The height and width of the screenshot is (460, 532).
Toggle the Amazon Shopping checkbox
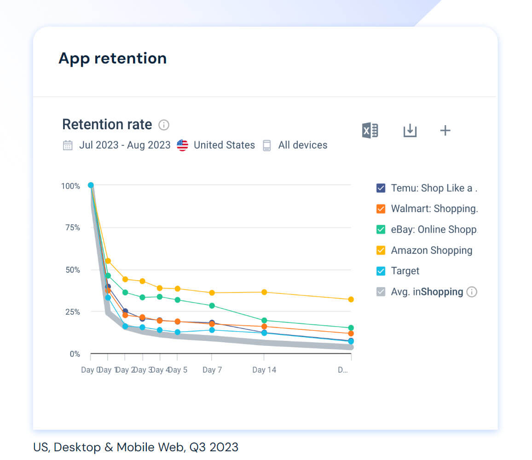click(381, 250)
